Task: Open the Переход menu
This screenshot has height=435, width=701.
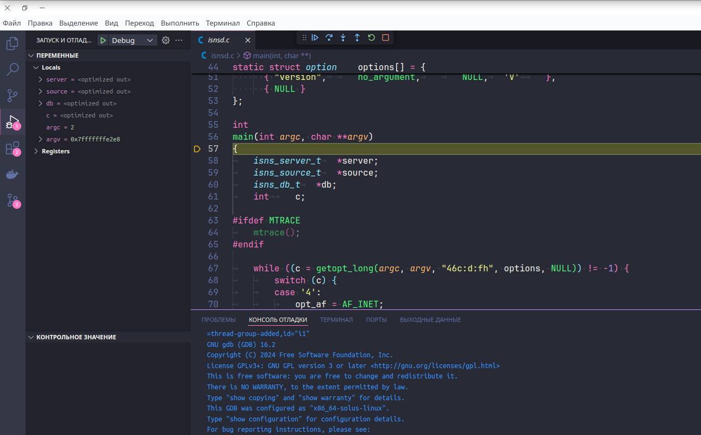Action: [140, 23]
